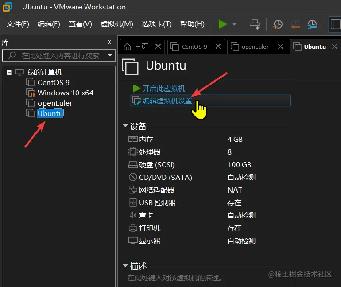Image resolution: width=341 pixels, height=287 pixels.
Task: Select 我的计算机 in the library tree
Action: pos(44,72)
